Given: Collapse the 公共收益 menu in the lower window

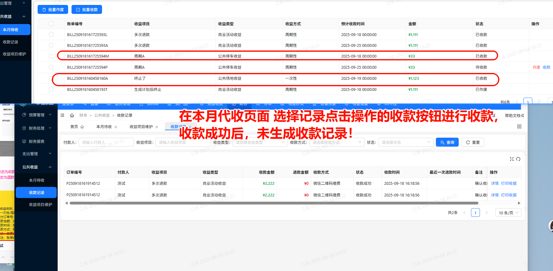Looking at the screenshot, I should (x=50, y=167).
